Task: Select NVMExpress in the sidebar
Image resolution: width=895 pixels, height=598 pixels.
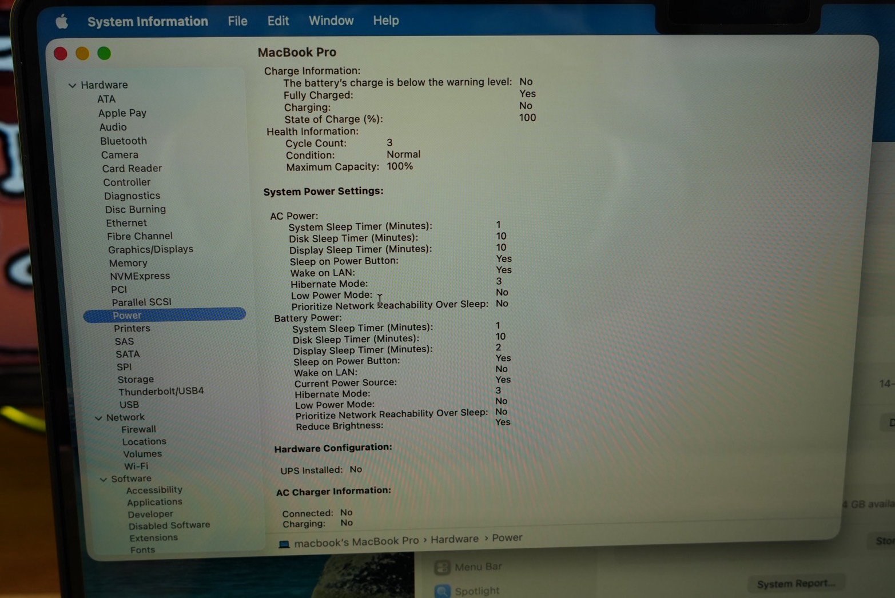Action: [140, 276]
